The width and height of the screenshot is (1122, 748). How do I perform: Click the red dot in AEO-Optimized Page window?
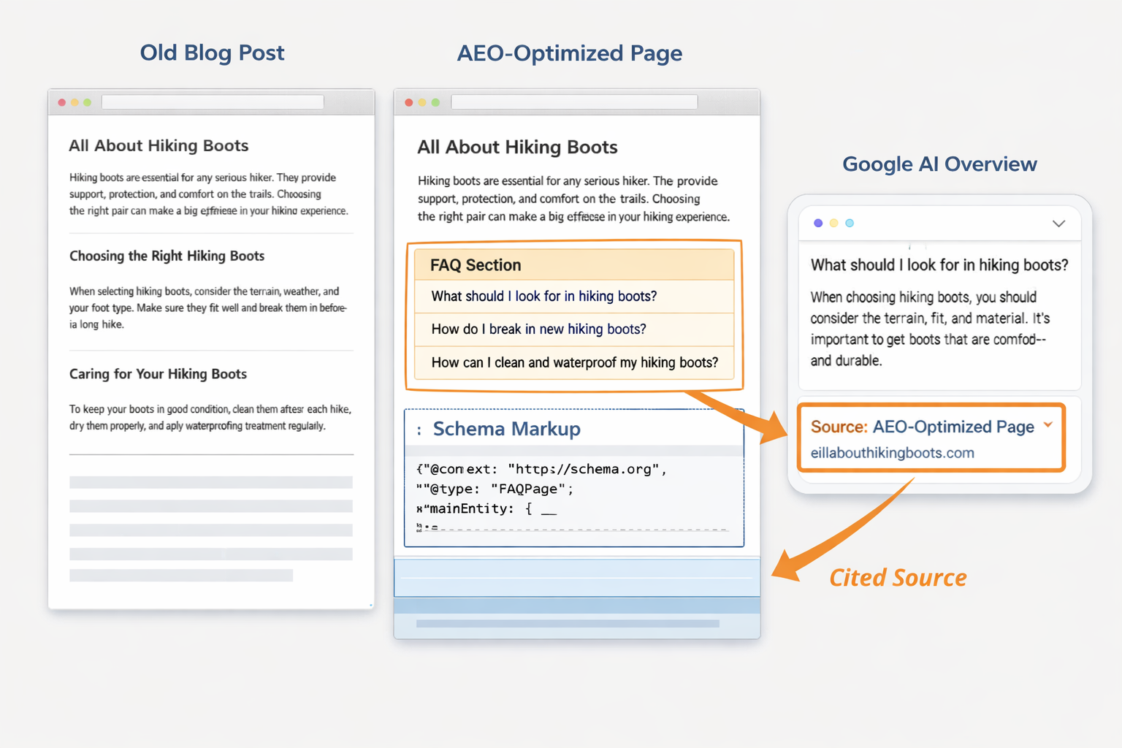coord(409,102)
